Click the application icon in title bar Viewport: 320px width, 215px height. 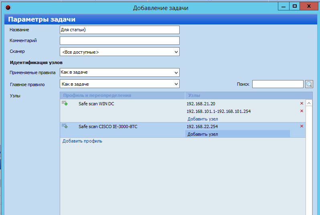pos(8,8)
